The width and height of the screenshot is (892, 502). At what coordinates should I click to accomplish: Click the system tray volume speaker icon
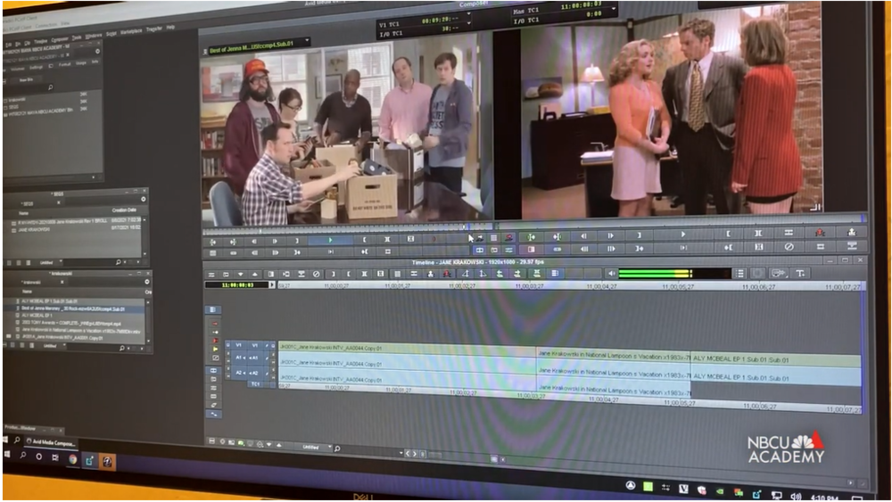tap(796, 497)
